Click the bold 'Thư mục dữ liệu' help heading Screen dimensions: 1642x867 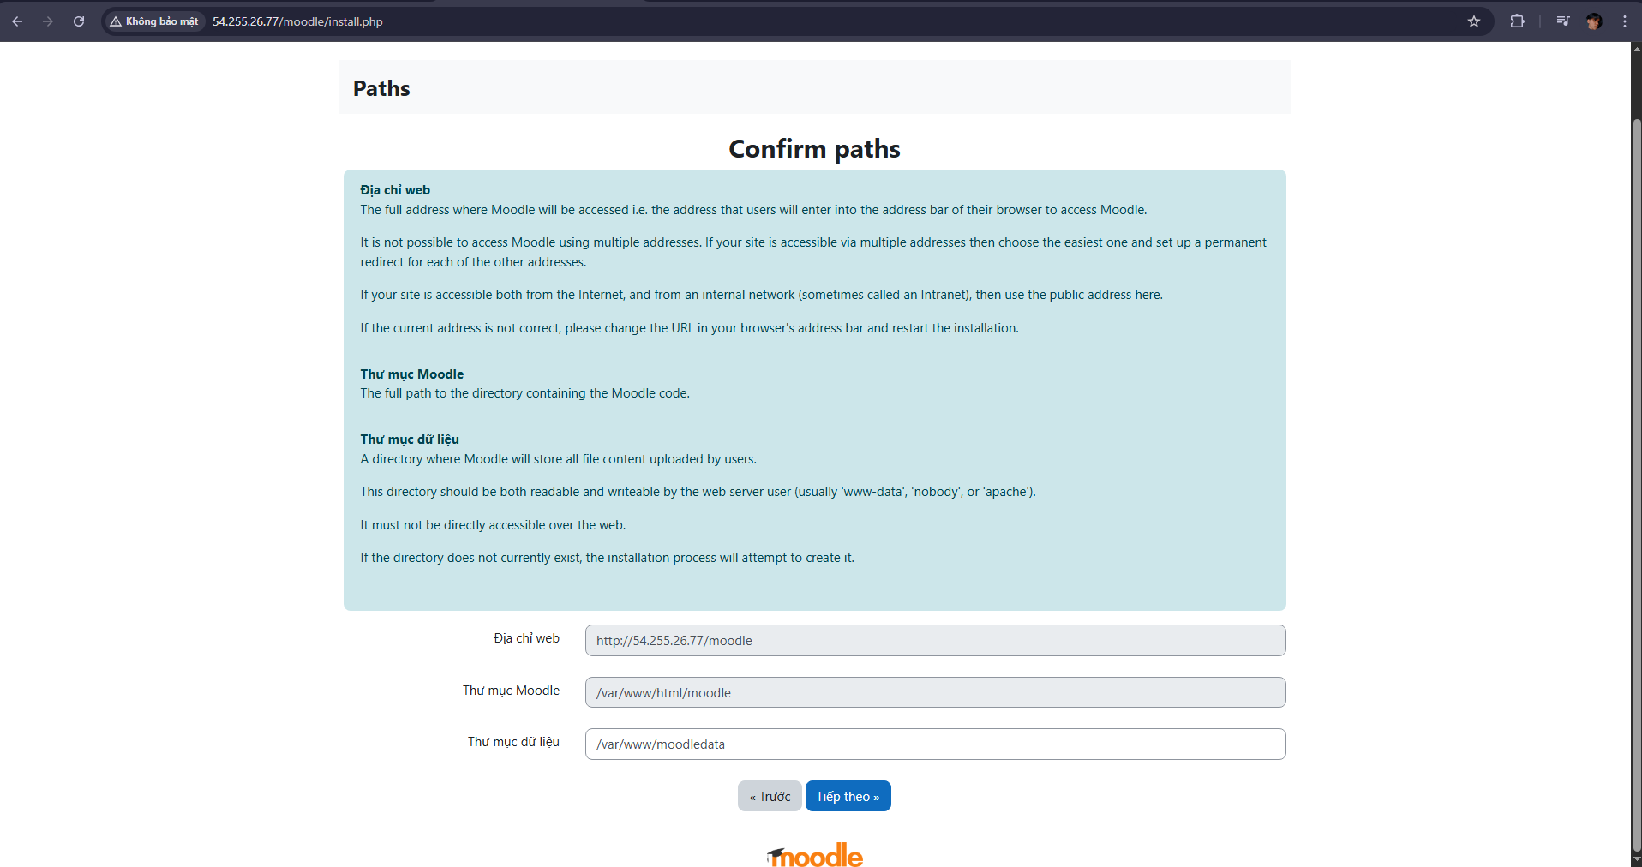410,439
